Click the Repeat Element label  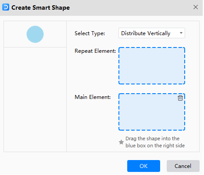pyautogui.click(x=96, y=51)
